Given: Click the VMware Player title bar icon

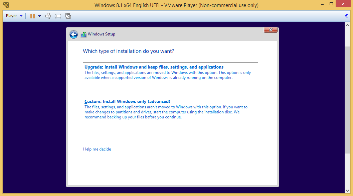Looking at the screenshot, I should 6,5.
